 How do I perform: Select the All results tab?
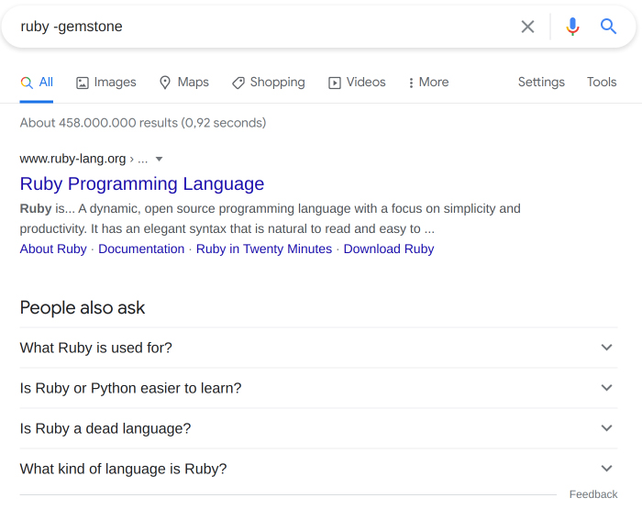tap(37, 83)
